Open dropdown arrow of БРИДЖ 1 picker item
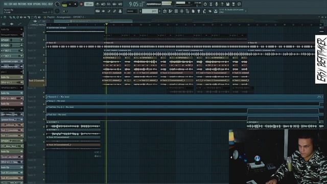Screen dimensions: 327x184 pos(21,40)
